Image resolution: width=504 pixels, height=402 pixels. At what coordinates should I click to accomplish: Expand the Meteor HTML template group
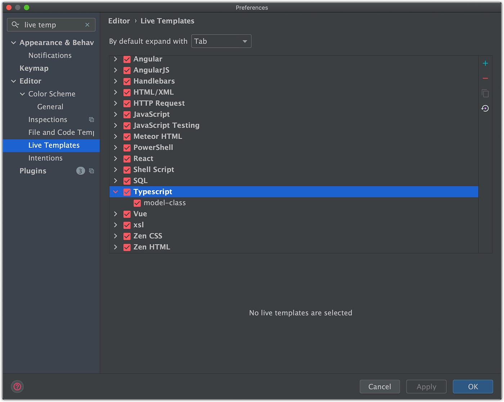click(116, 137)
